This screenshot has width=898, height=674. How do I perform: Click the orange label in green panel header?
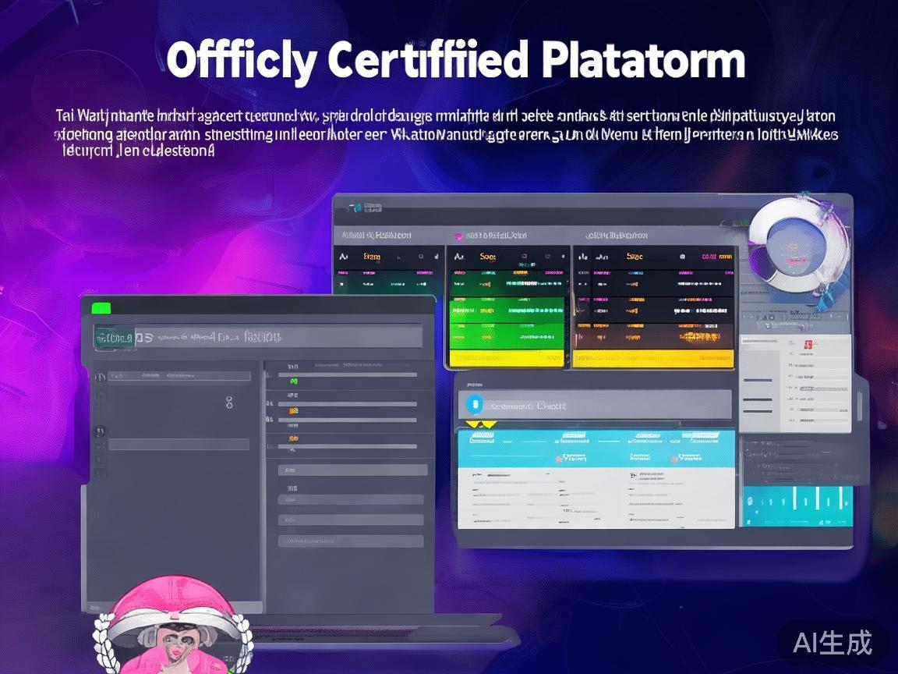(x=487, y=256)
